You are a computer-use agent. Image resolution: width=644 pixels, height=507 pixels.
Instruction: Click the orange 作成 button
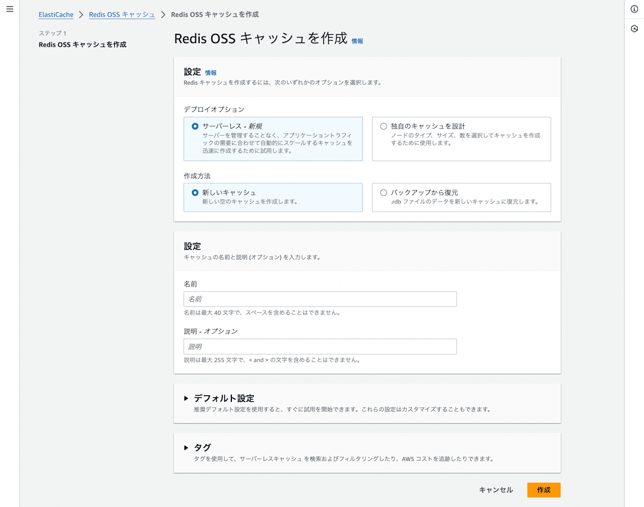point(544,490)
